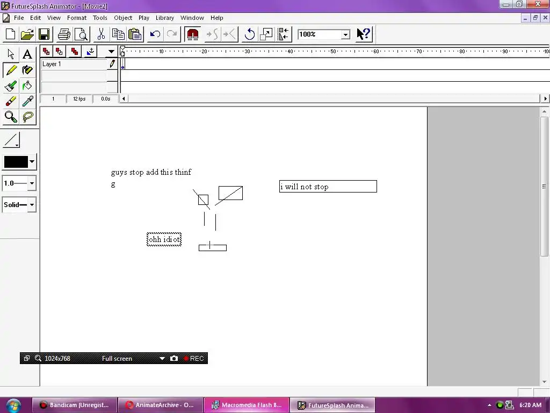
Task: Click the Bandicam REC button
Action: pyautogui.click(x=193, y=358)
